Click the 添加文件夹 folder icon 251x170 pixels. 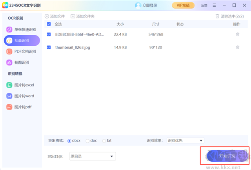point(73,16)
